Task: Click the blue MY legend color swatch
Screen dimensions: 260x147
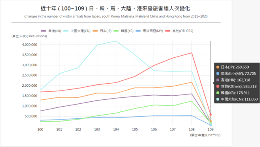Action: click(x=138, y=31)
